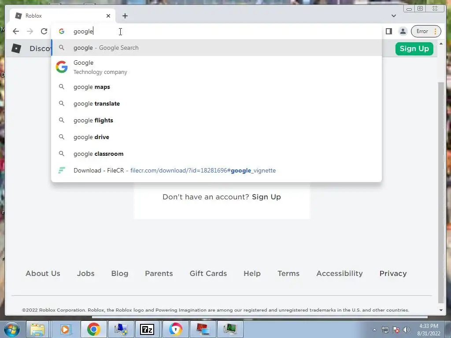Open Windows Explorer from the taskbar

pyautogui.click(x=37, y=329)
